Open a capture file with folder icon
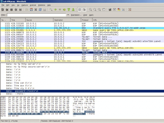 tap(27, 10)
